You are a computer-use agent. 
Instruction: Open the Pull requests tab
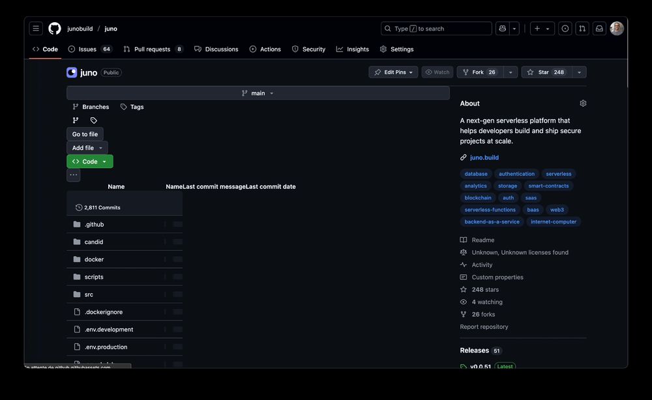click(x=153, y=49)
